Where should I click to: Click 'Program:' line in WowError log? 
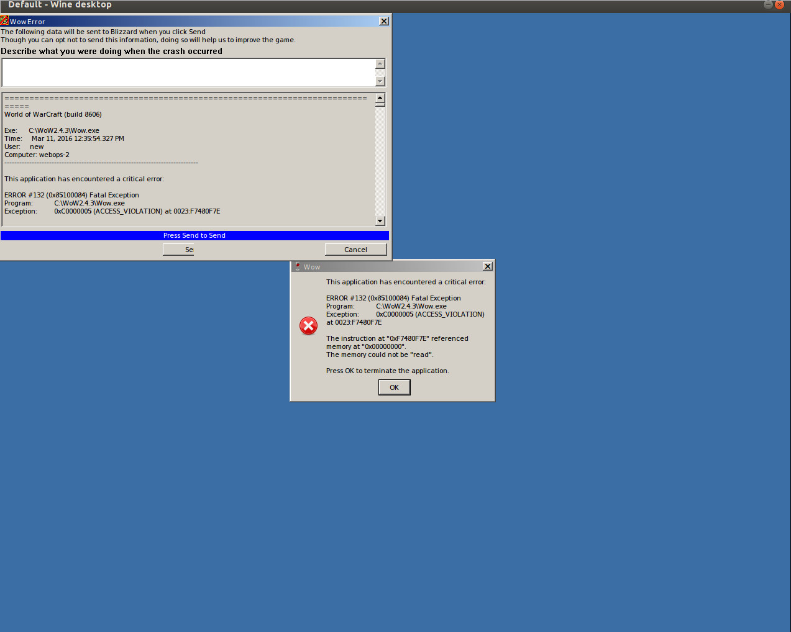click(x=65, y=203)
